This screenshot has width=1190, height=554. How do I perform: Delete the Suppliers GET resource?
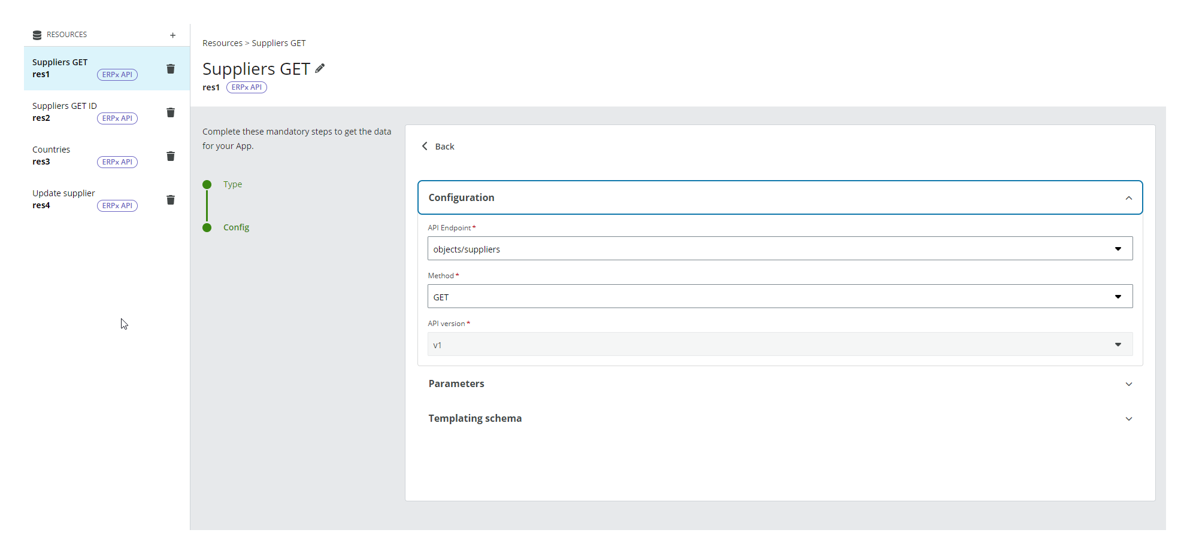171,69
